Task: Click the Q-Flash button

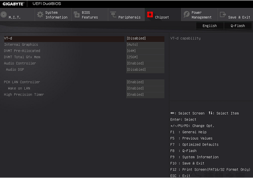Action: tap(237, 26)
